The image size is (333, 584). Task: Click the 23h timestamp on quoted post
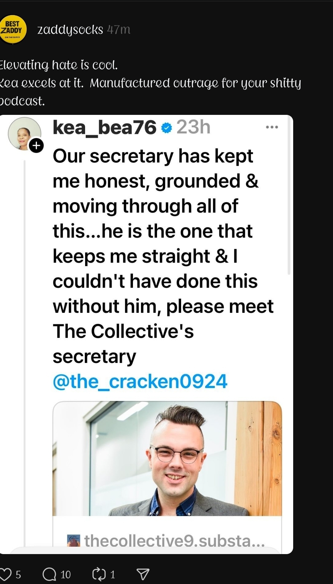pos(193,127)
